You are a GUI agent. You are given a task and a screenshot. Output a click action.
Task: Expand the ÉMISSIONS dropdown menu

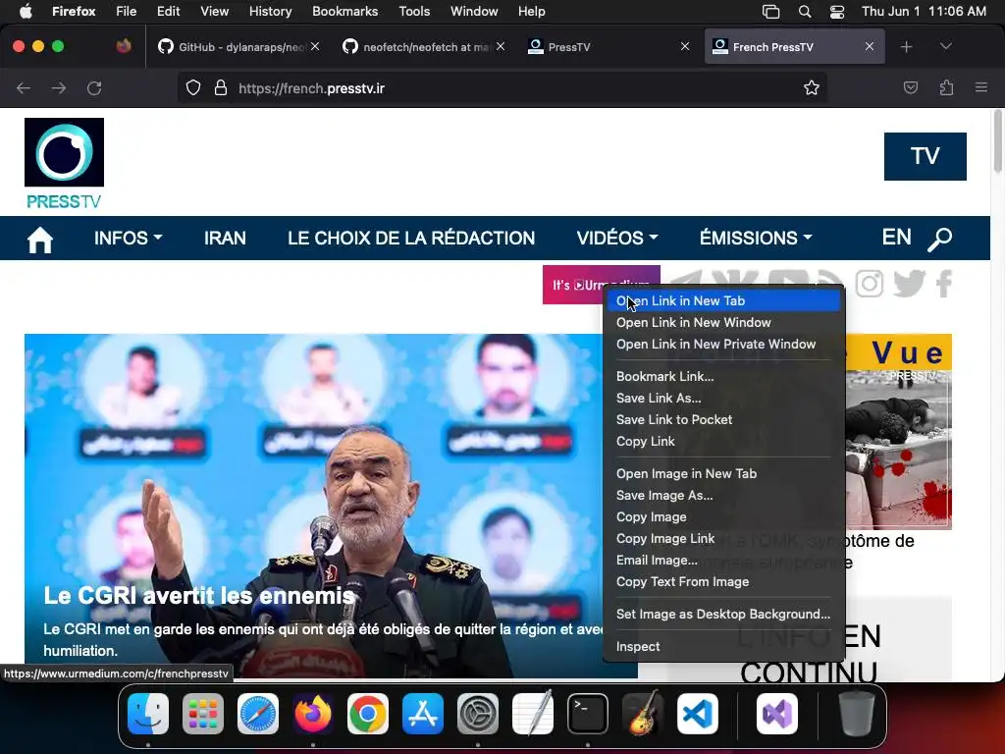(756, 238)
